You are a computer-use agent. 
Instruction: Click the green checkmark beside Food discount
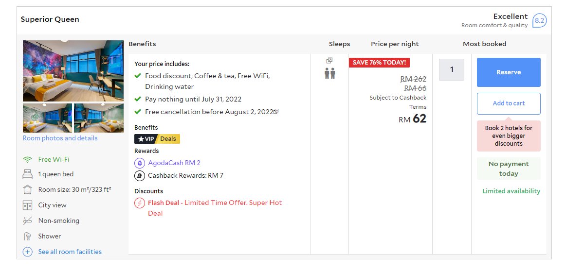pyautogui.click(x=138, y=76)
